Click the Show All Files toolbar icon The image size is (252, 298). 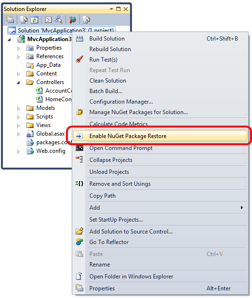[24, 20]
